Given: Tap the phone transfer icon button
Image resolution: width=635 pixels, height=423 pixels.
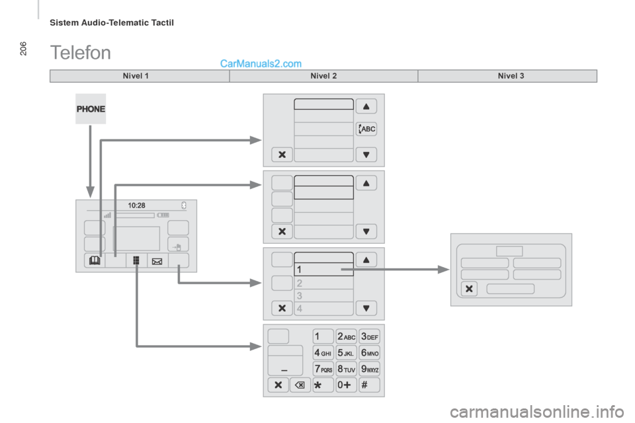Looking at the screenshot, I should click(178, 245).
